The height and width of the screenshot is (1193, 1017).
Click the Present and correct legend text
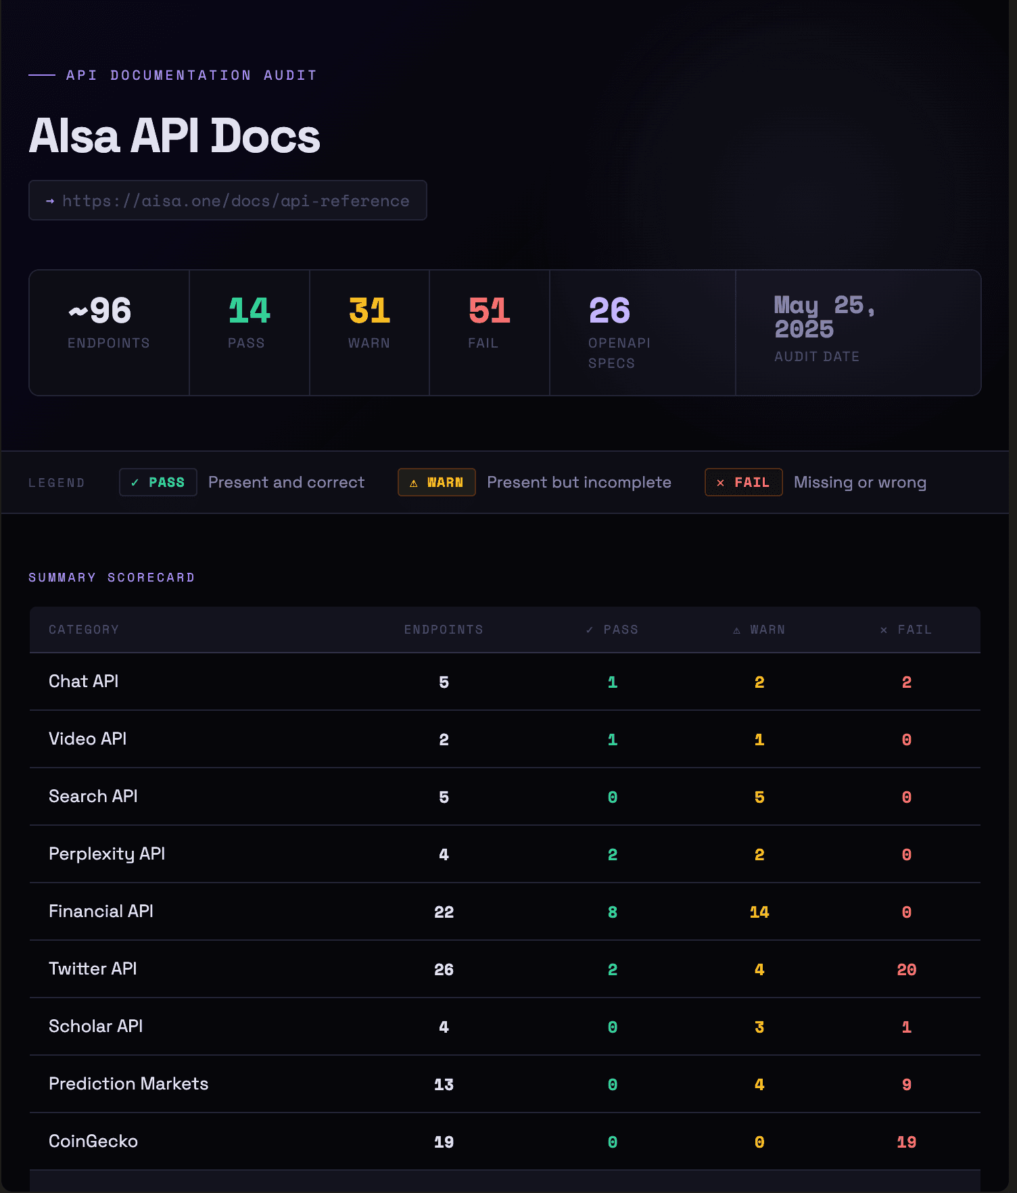point(286,482)
